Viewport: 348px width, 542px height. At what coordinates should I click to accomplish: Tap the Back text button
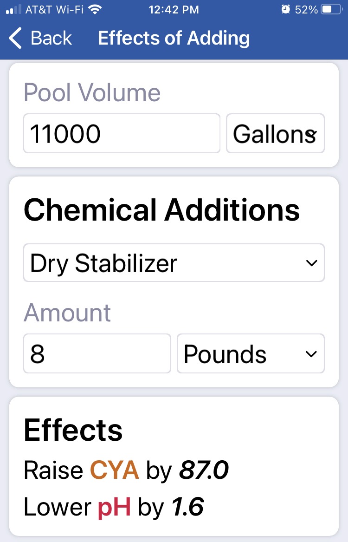(x=51, y=38)
